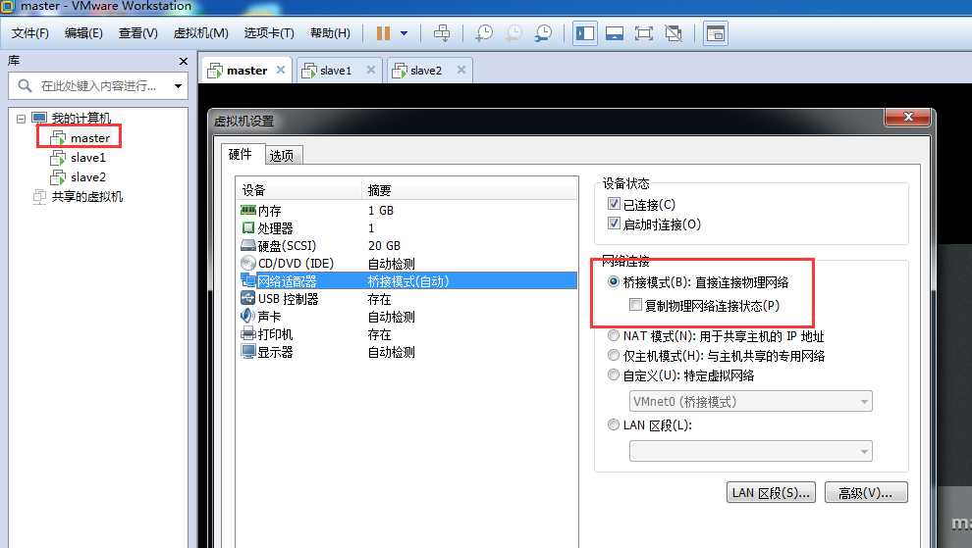972x548 pixels.
Task: Collapse the 我的计算机 tree node
Action: [21, 119]
